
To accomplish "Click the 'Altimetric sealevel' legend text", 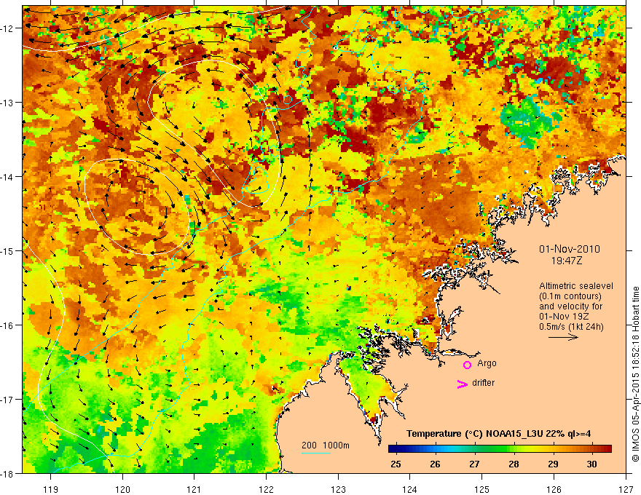I will [x=576, y=286].
